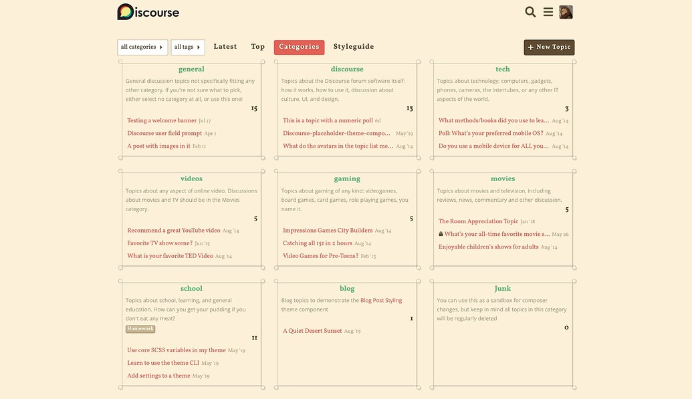Screen dimensions: 692x399
Task: Expand the all categories dropdown
Action: pyautogui.click(x=142, y=47)
